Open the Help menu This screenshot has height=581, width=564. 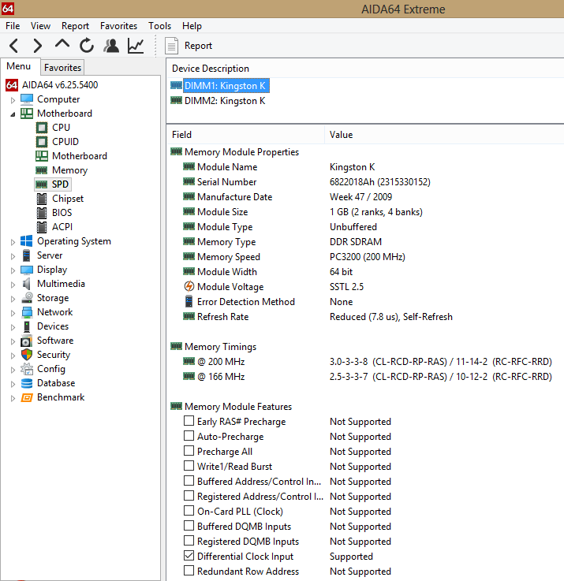(192, 26)
